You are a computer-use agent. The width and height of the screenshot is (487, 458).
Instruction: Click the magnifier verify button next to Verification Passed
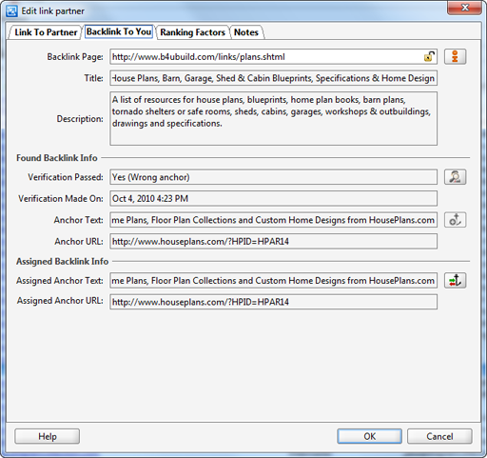click(455, 177)
